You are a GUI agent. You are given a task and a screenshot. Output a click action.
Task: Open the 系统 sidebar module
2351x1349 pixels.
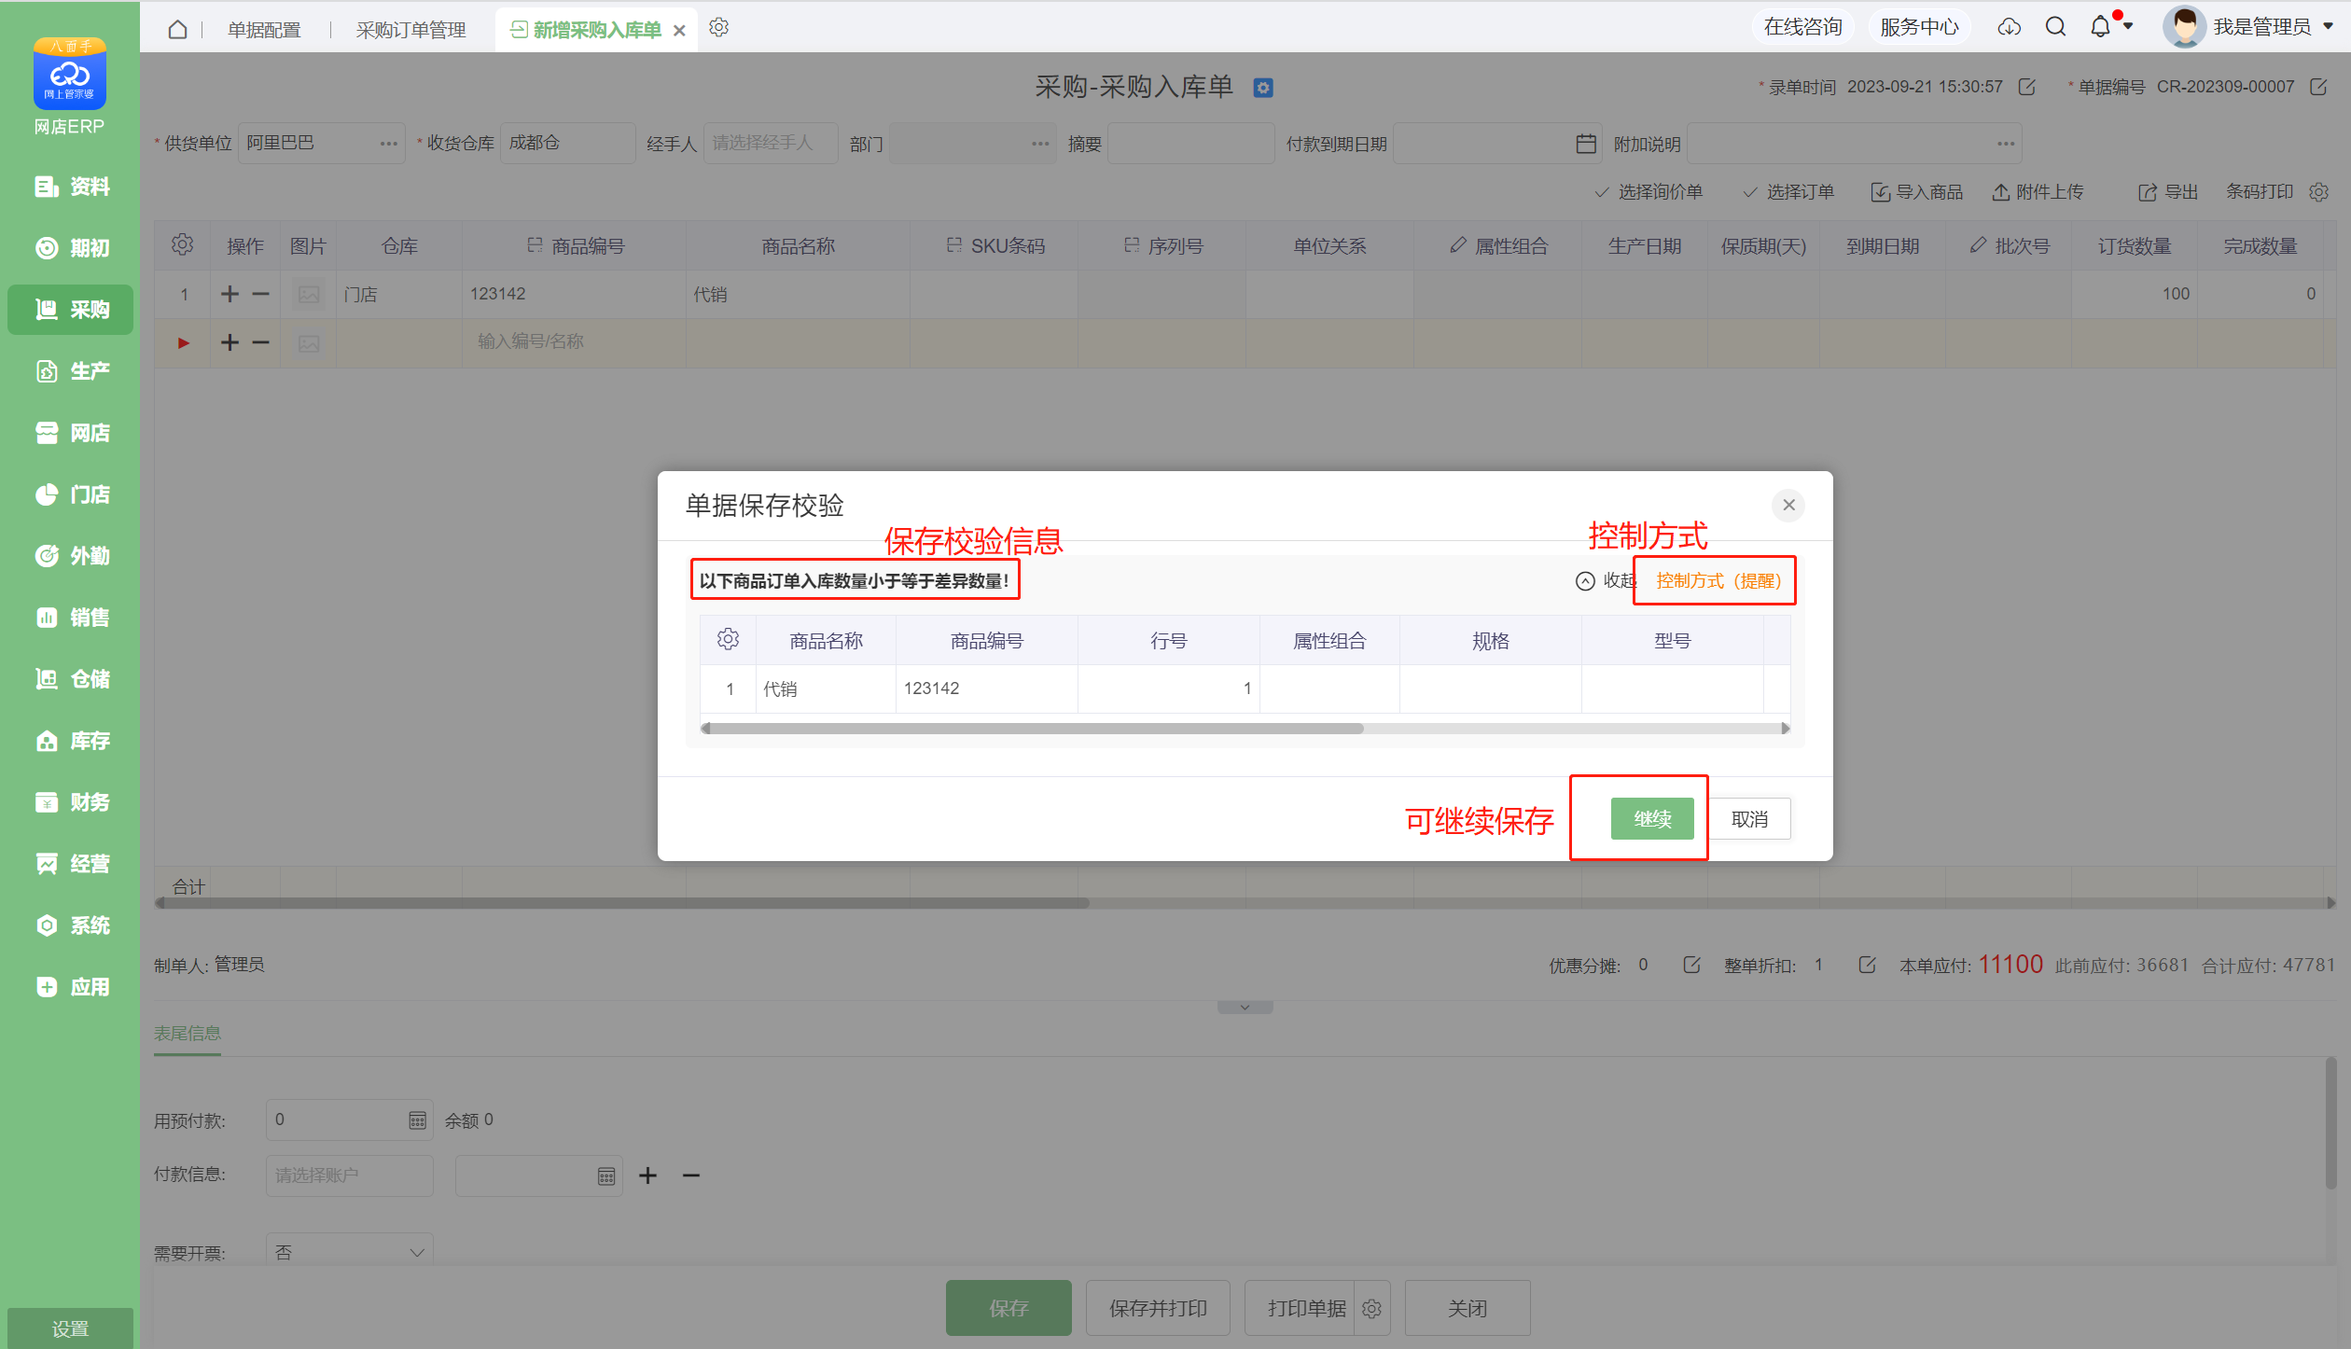point(71,925)
